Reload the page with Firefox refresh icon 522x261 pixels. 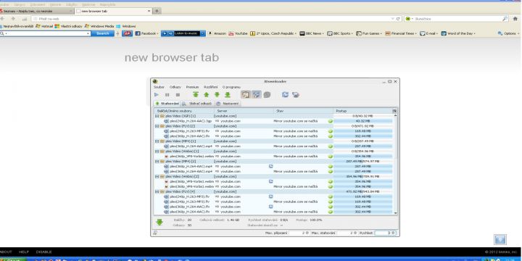[398, 19]
